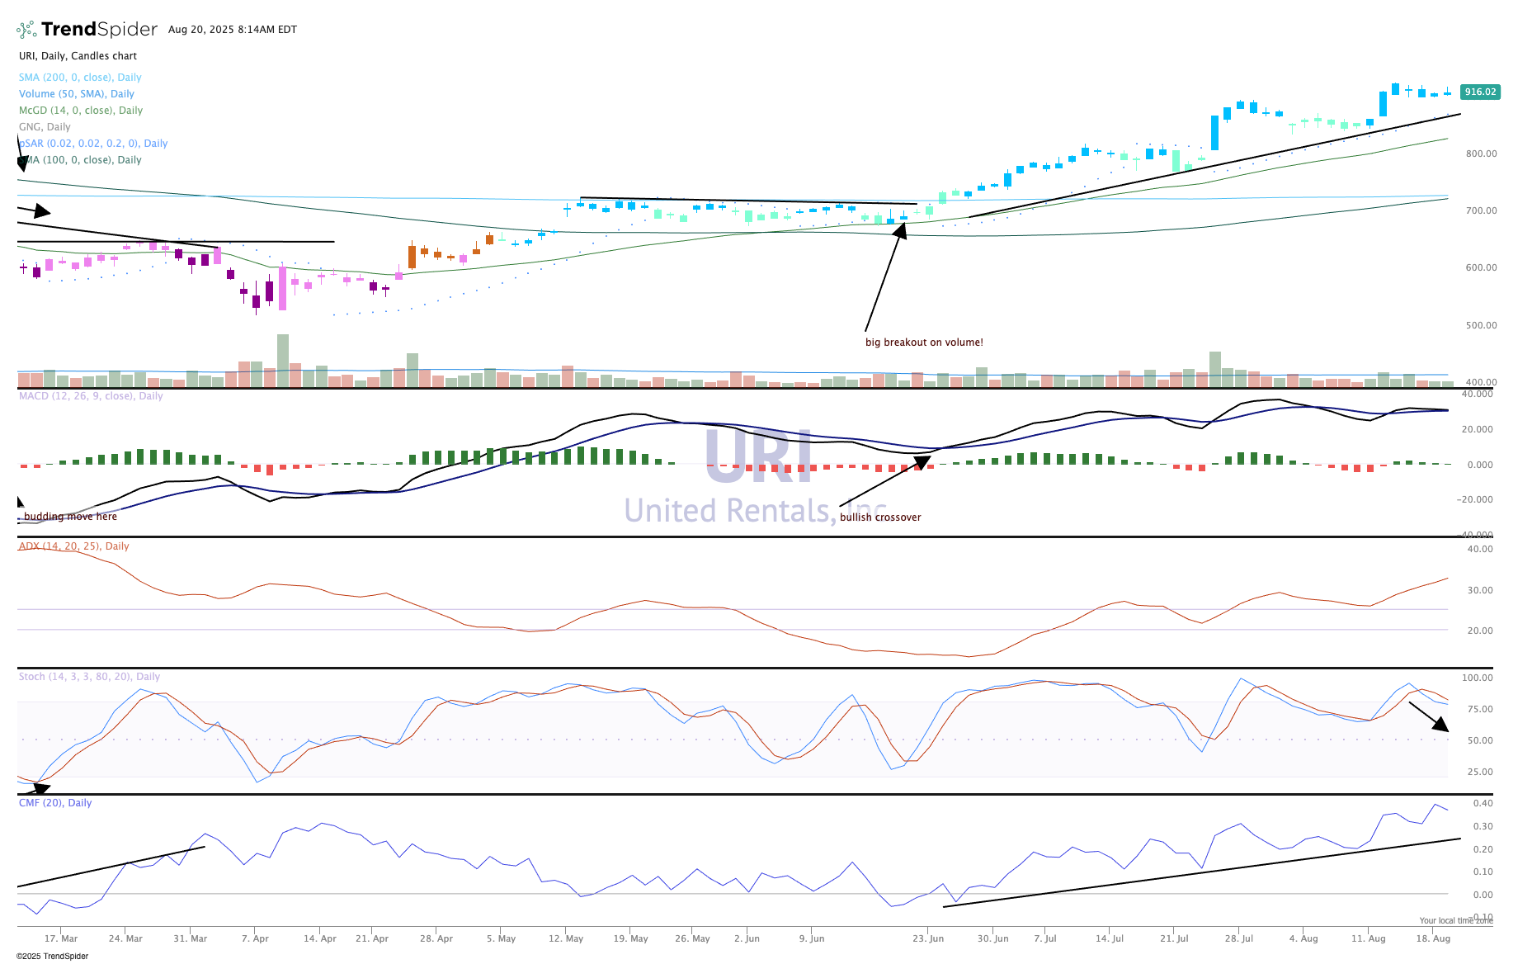Open the MACD (12, 26, 9) panel settings
The height and width of the screenshot is (964, 1518).
91,396
